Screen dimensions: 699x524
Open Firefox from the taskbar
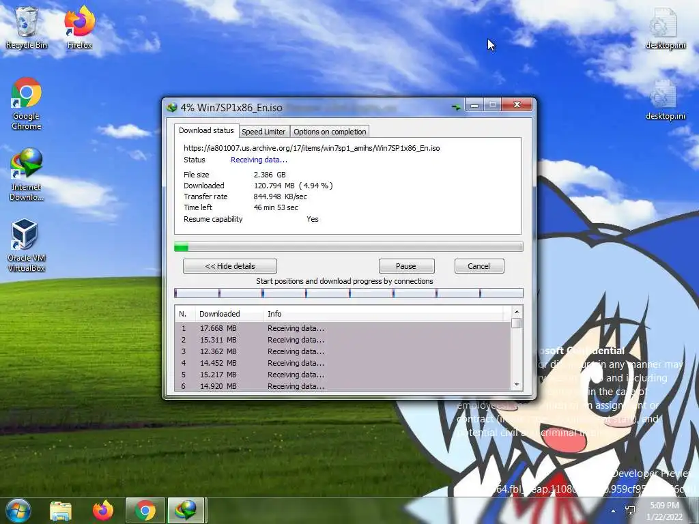click(x=103, y=510)
